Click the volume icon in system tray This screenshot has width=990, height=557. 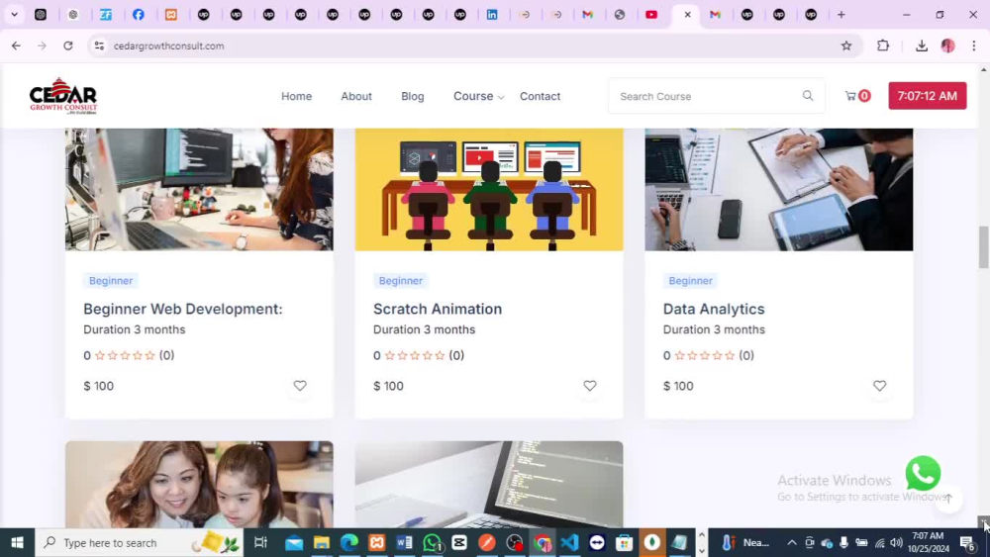[x=896, y=542]
